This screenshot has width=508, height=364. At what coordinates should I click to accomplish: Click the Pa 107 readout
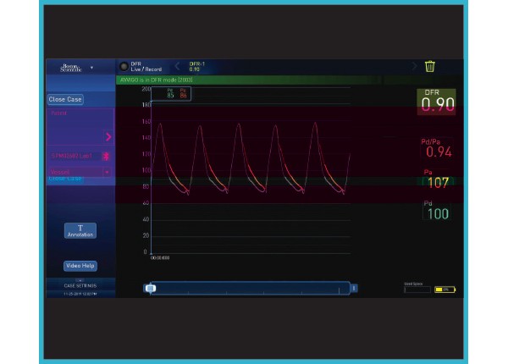coord(438,179)
